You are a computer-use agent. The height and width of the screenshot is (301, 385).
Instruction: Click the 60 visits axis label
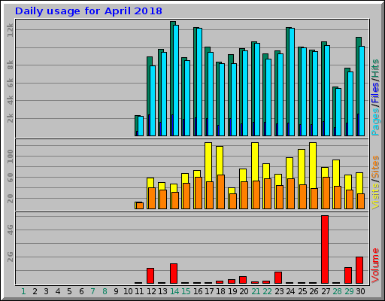[10, 178]
